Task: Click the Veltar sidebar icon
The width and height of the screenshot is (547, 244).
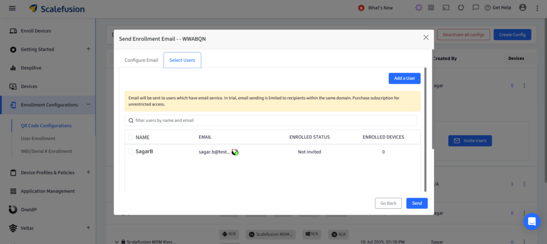Action: pos(13,228)
